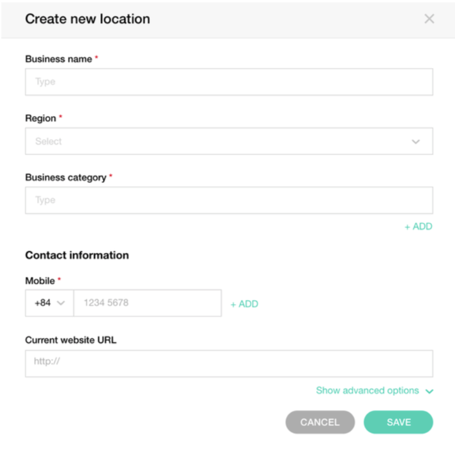The image size is (455, 452).
Task: Expand Show advanced options
Action: 367,390
